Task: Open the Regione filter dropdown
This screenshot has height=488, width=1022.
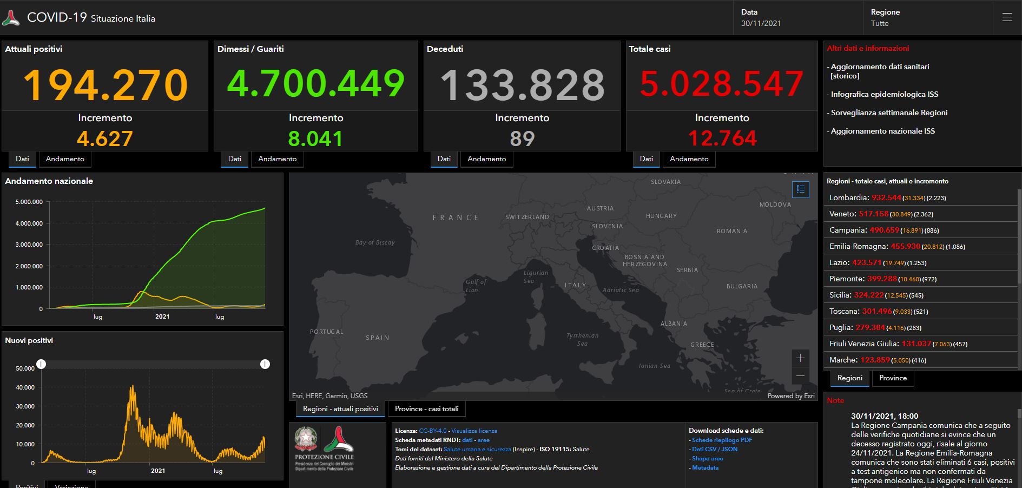Action: click(x=926, y=18)
